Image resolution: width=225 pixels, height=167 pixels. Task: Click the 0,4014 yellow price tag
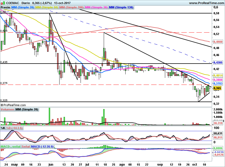point(218,75)
